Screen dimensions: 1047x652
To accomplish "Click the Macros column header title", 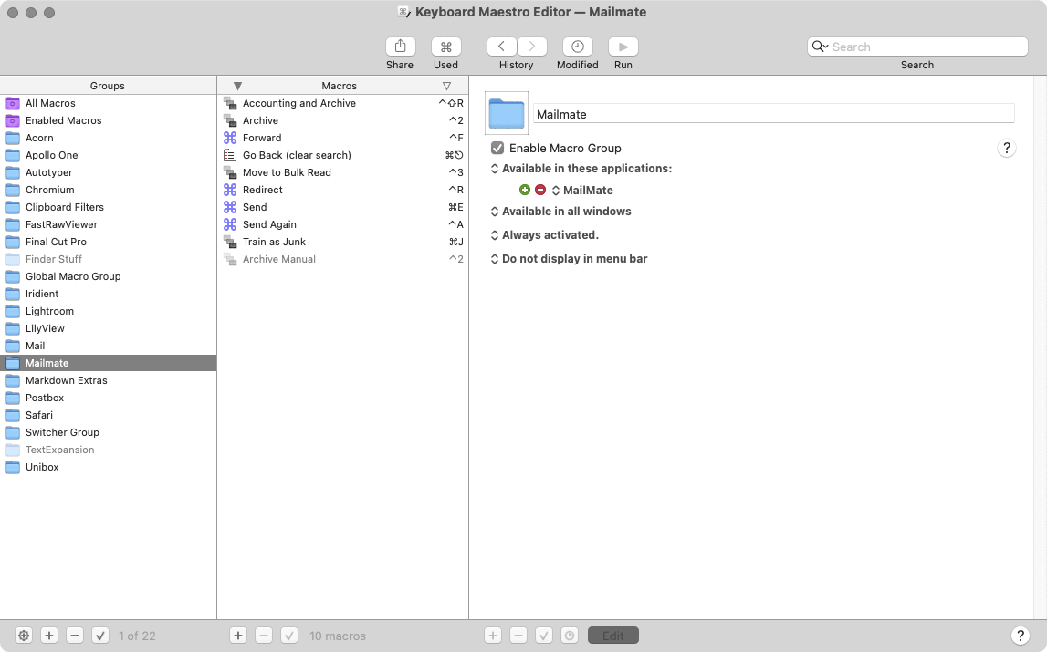I will click(x=340, y=86).
